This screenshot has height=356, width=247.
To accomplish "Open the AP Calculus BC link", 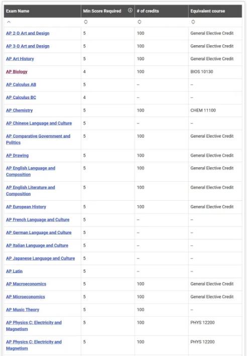I will click(x=21, y=97).
